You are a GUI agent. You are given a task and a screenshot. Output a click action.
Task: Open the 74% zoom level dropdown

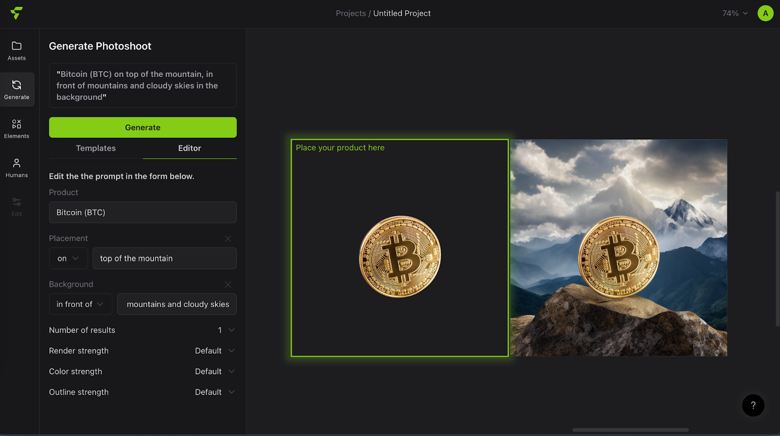tap(735, 13)
